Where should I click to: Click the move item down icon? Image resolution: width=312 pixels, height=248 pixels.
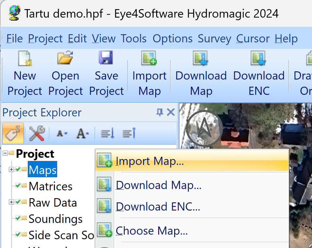pyautogui.click(x=107, y=133)
